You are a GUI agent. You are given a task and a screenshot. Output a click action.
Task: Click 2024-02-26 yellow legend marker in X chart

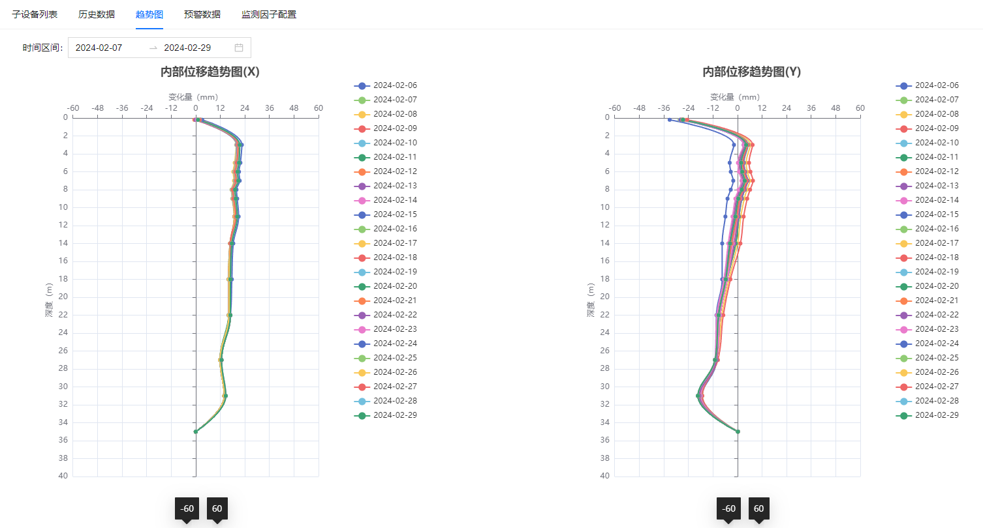pos(362,372)
